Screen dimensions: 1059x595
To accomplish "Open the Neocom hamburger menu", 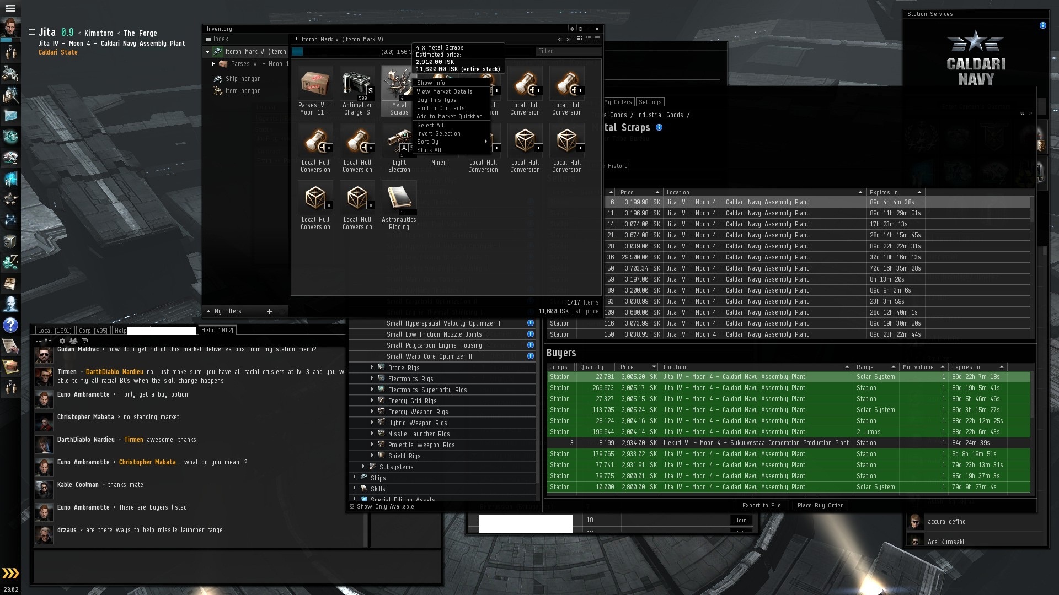I will point(10,8).
